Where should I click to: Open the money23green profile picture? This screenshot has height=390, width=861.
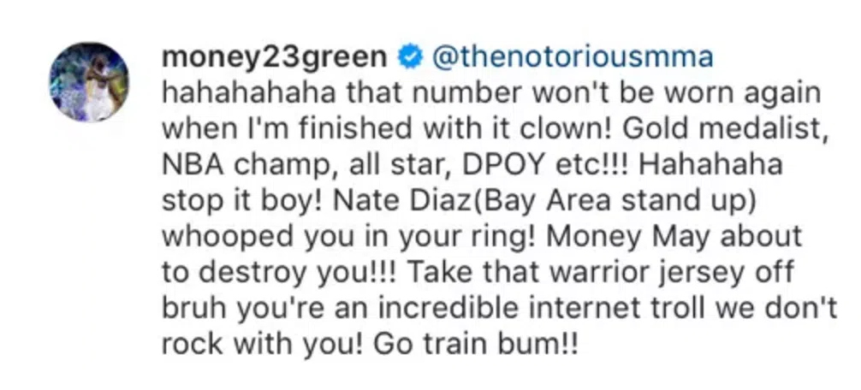coord(89,83)
